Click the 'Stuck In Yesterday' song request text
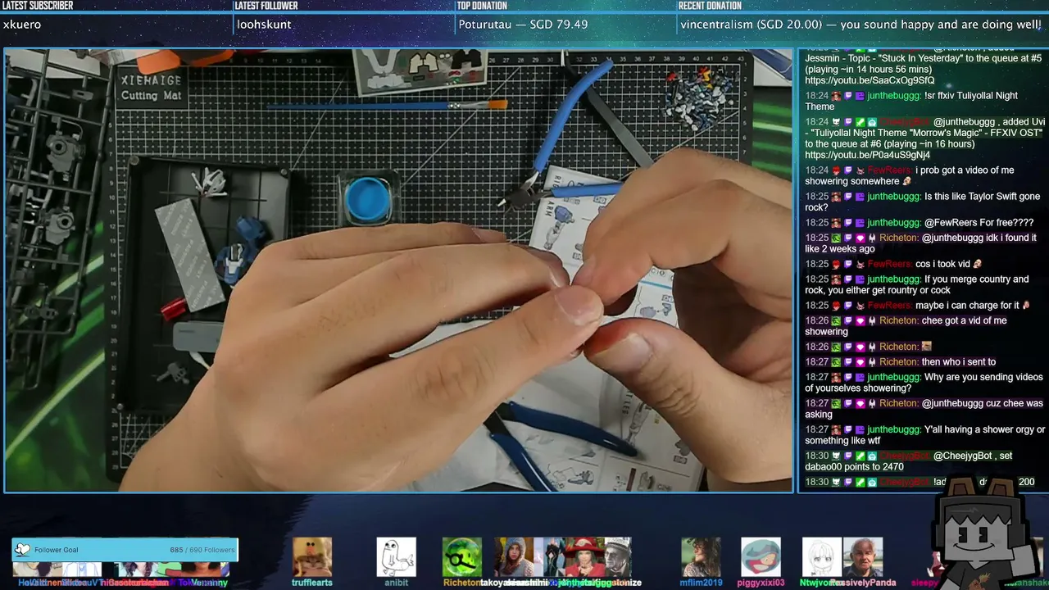 [920, 58]
